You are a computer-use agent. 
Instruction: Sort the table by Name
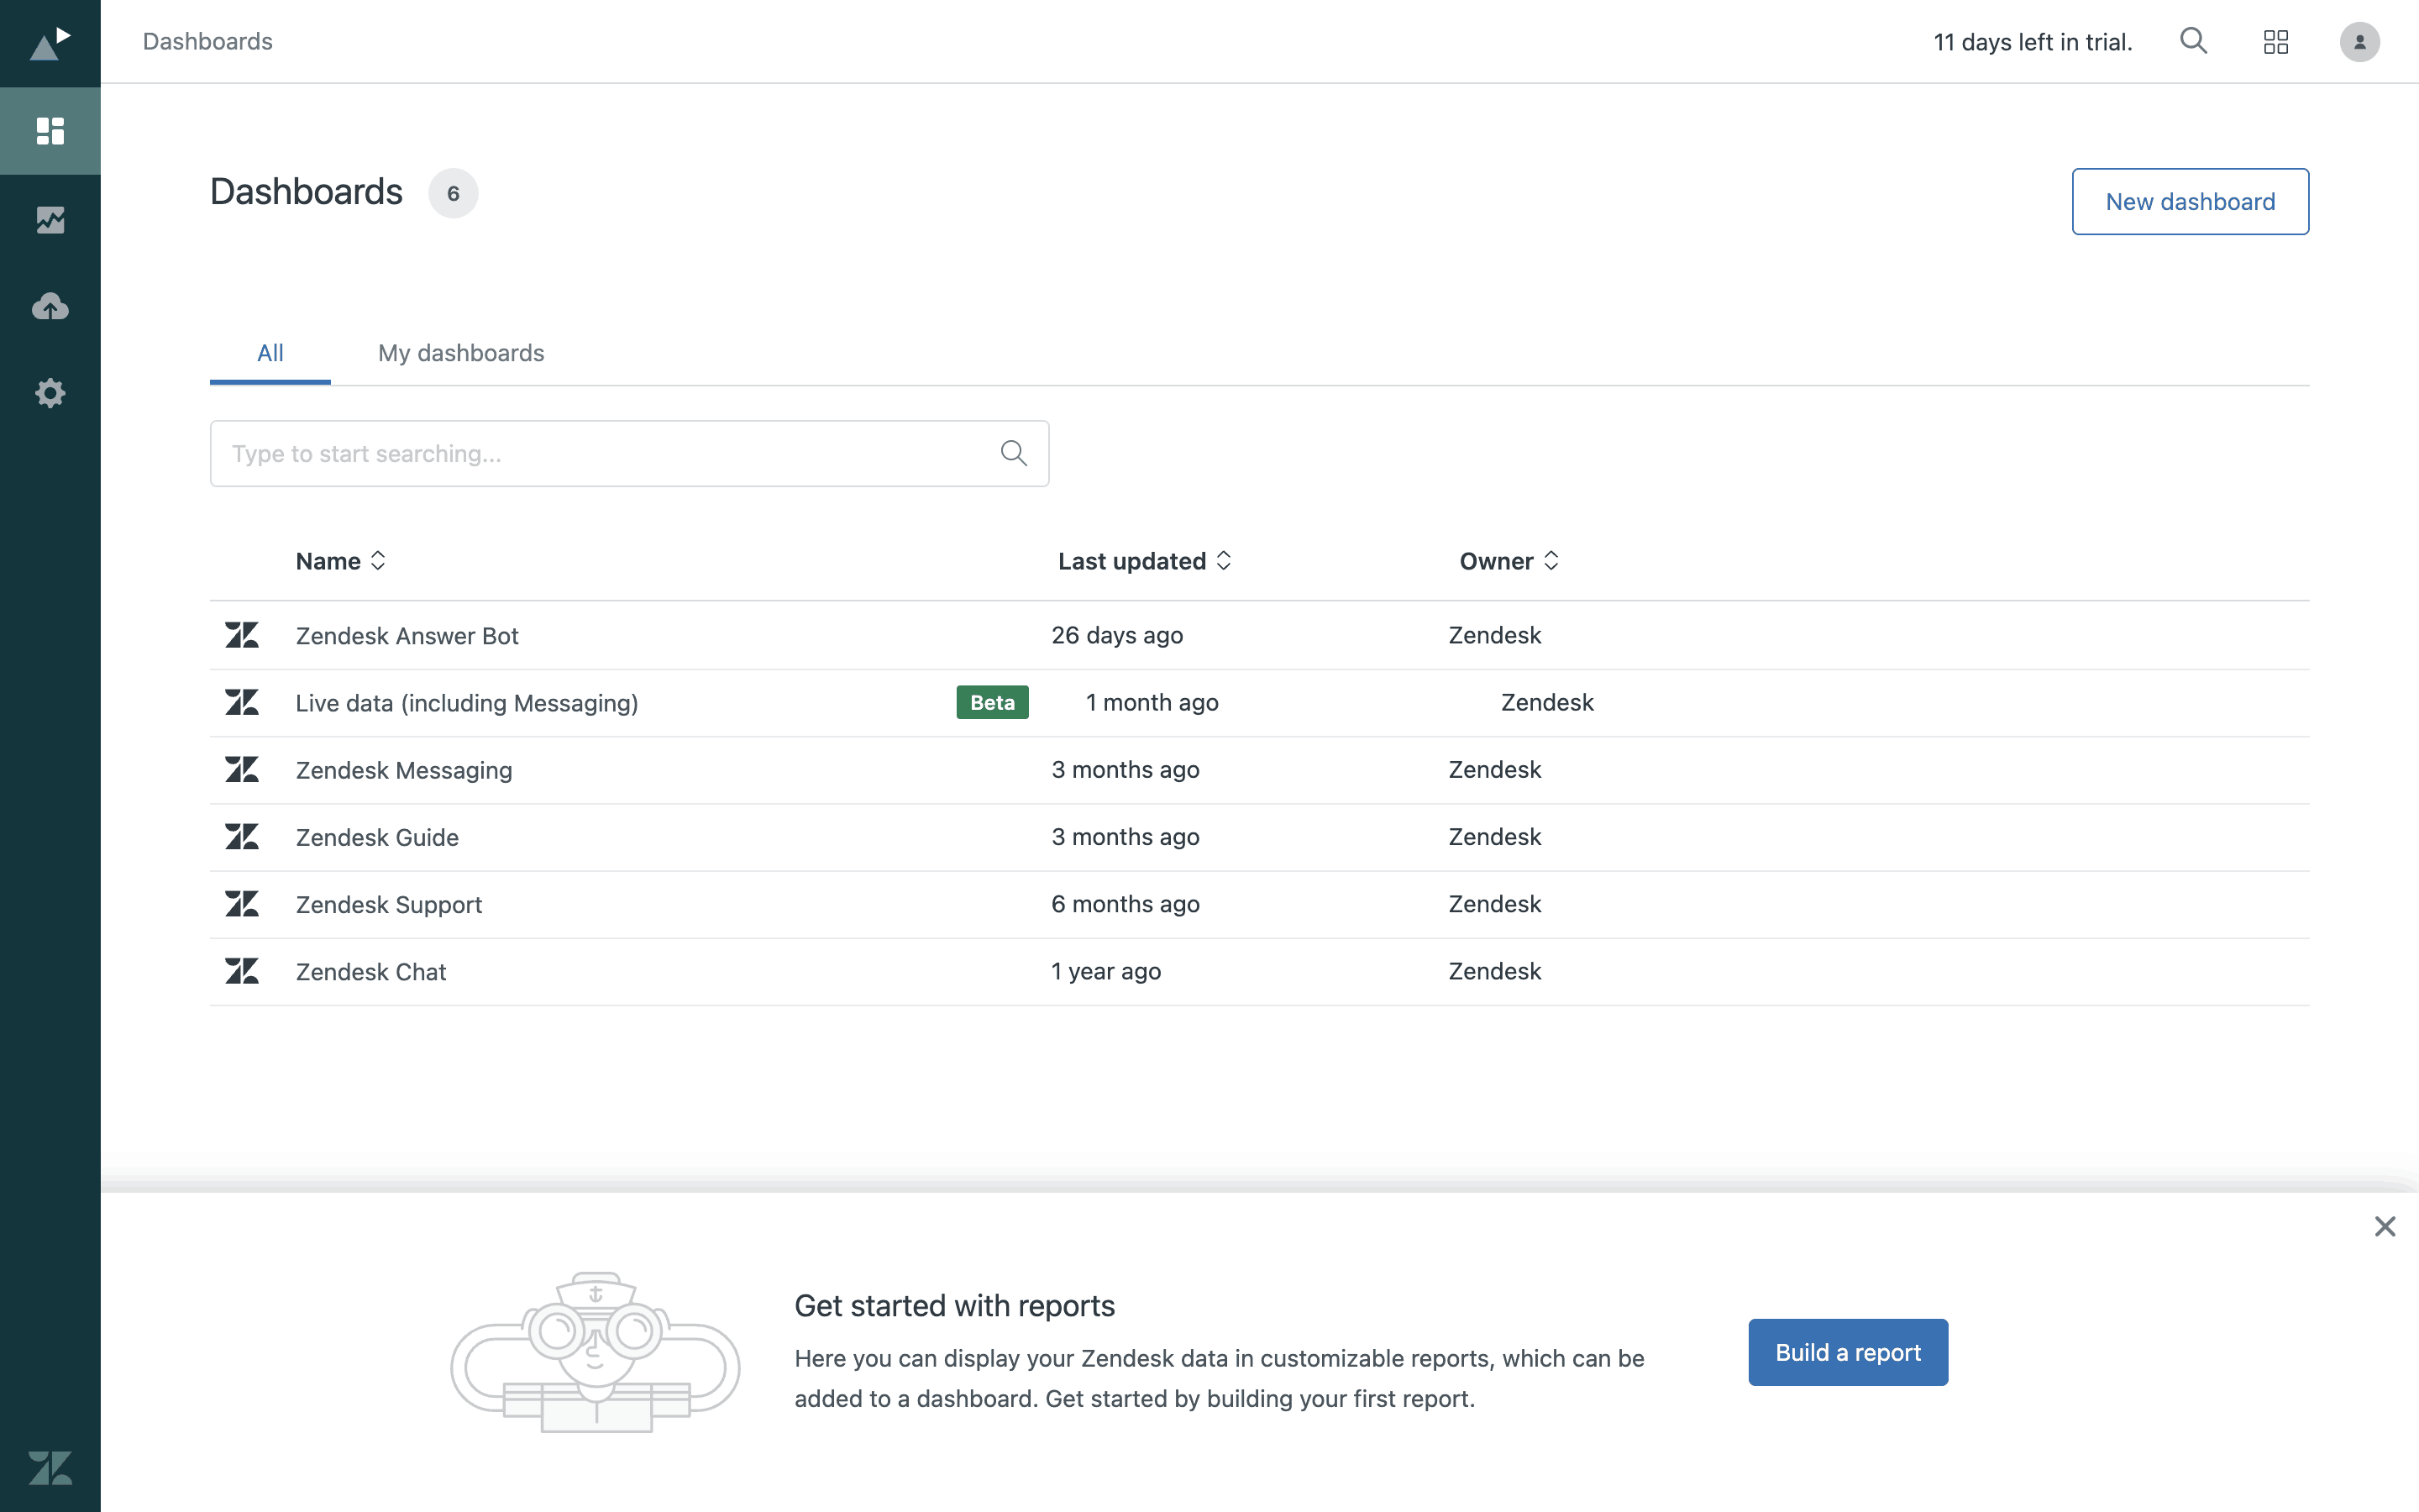pos(340,561)
